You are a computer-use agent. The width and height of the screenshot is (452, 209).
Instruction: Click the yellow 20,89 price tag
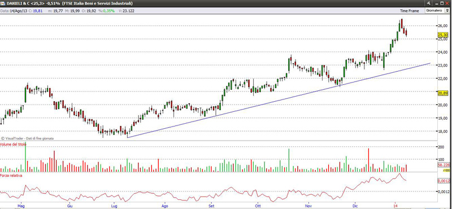point(442,93)
